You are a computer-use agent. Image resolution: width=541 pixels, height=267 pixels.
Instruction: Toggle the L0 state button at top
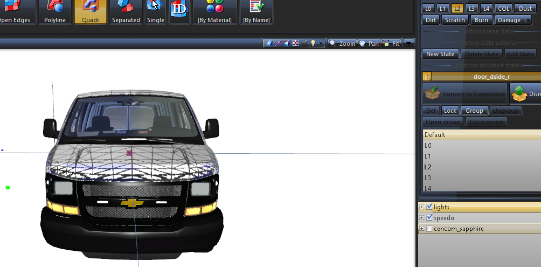428,9
